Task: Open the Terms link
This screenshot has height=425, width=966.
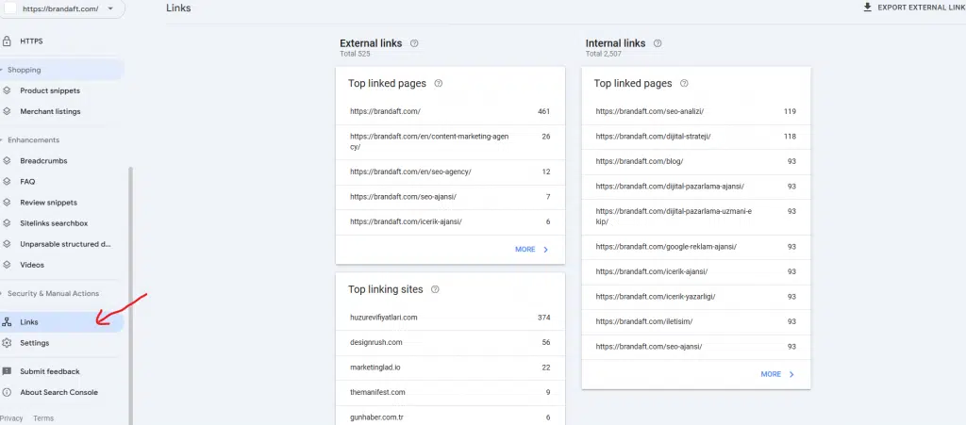Action: coord(43,418)
